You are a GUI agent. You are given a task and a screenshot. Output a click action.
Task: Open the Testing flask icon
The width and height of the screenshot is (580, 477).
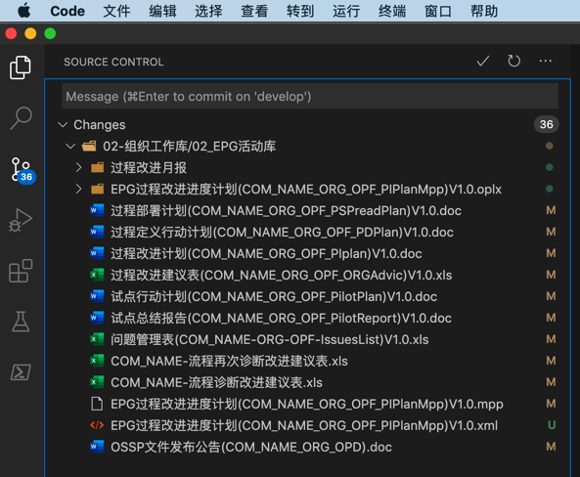pyautogui.click(x=21, y=321)
